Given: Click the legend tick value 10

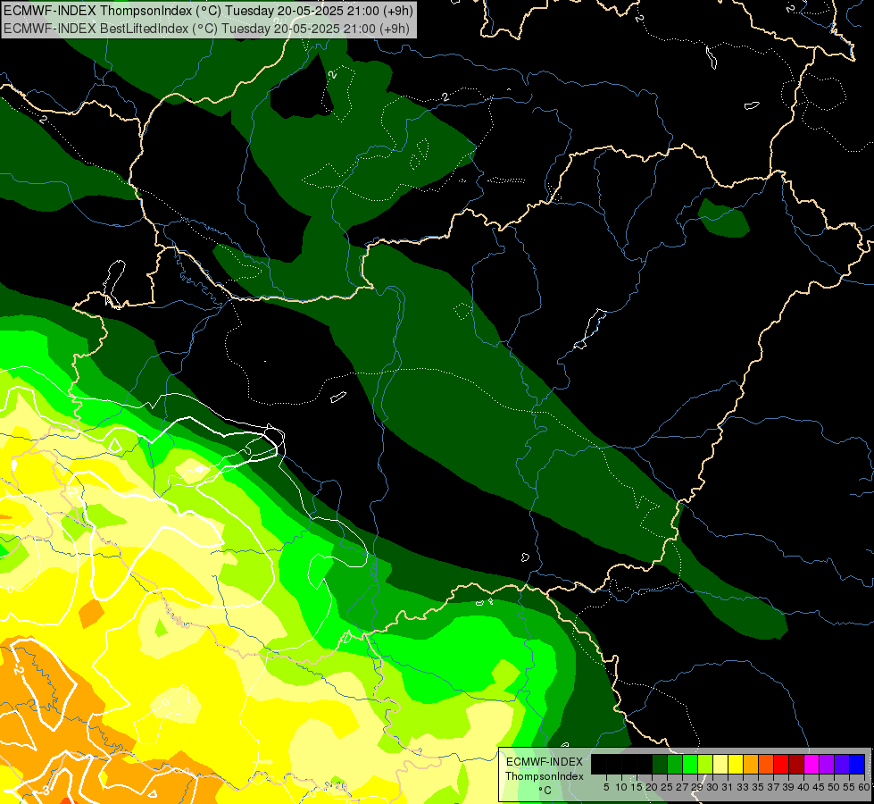Looking at the screenshot, I should pos(621,787).
